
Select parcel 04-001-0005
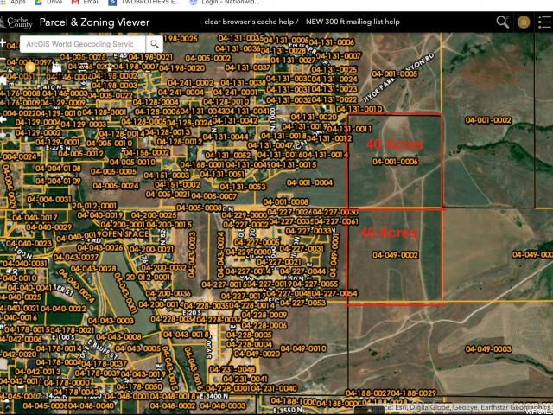coord(395,74)
